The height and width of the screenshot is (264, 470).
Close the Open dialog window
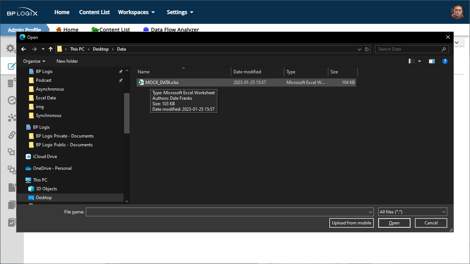(448, 37)
